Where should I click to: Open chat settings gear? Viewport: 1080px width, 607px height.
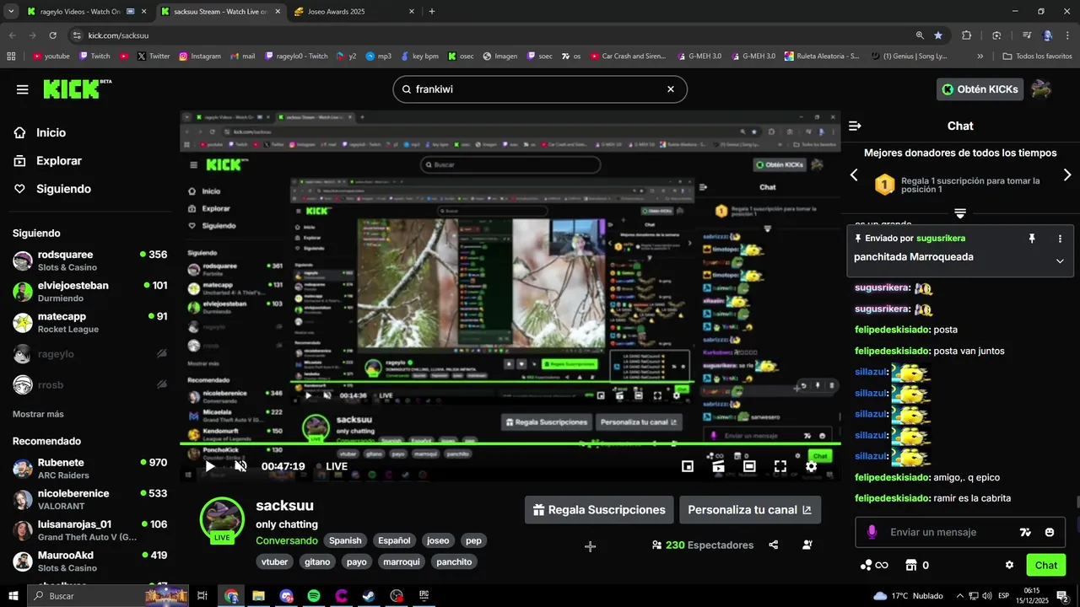tap(1009, 565)
